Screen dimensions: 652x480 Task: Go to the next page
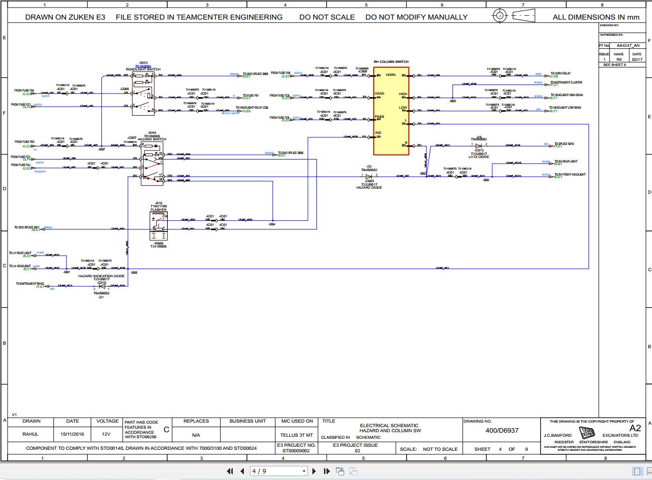(x=313, y=471)
